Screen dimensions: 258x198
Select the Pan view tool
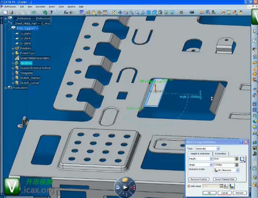(120, 13)
